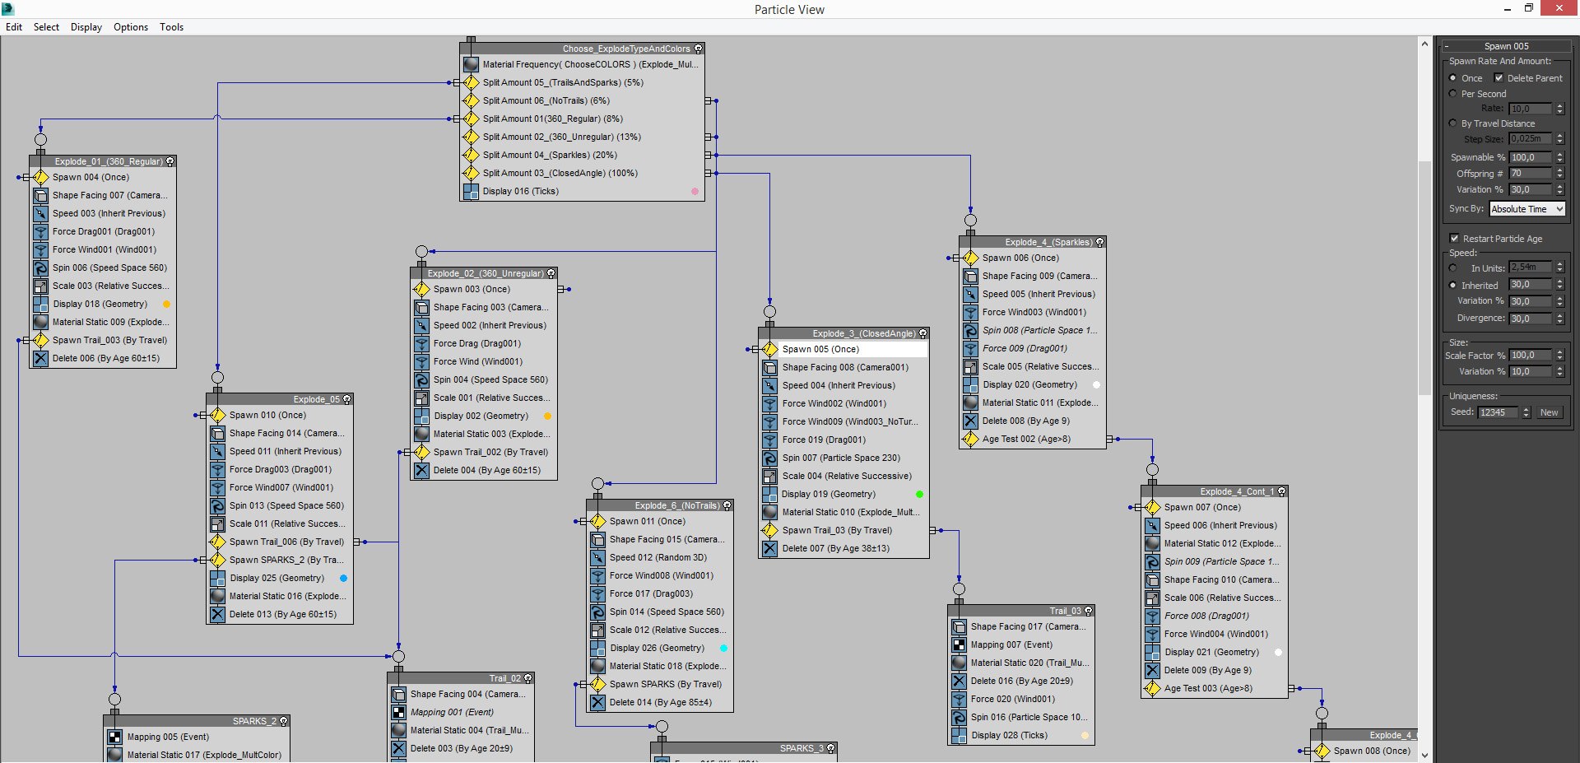The image size is (1580, 763).
Task: Select the By Travel Distance radio button
Action: [x=1453, y=123]
